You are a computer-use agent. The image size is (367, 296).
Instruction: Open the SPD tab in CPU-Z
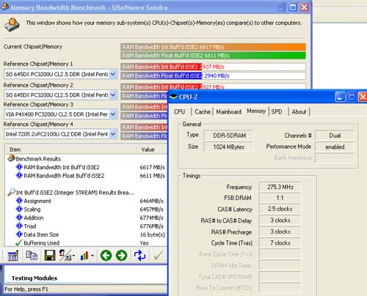click(x=277, y=112)
